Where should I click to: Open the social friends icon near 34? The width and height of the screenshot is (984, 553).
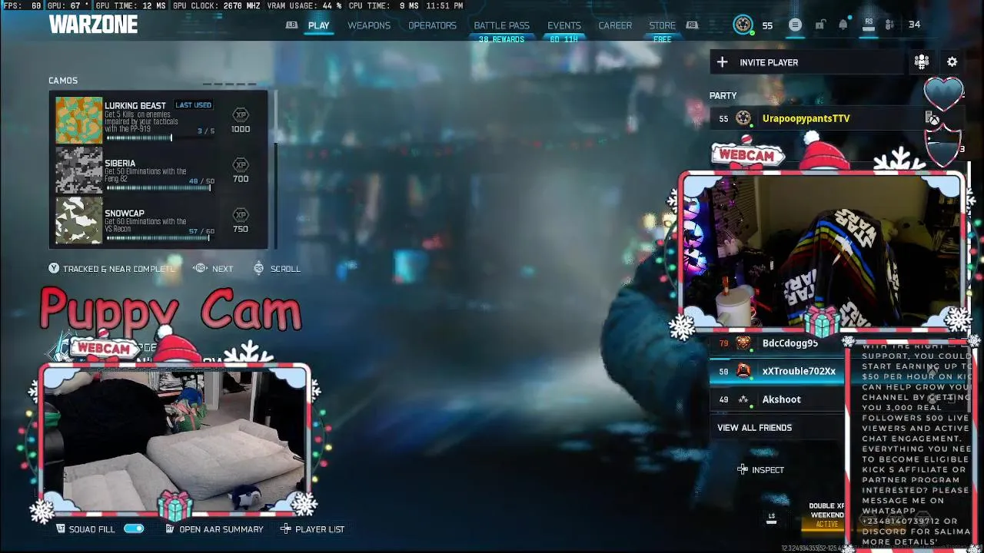[x=889, y=25]
